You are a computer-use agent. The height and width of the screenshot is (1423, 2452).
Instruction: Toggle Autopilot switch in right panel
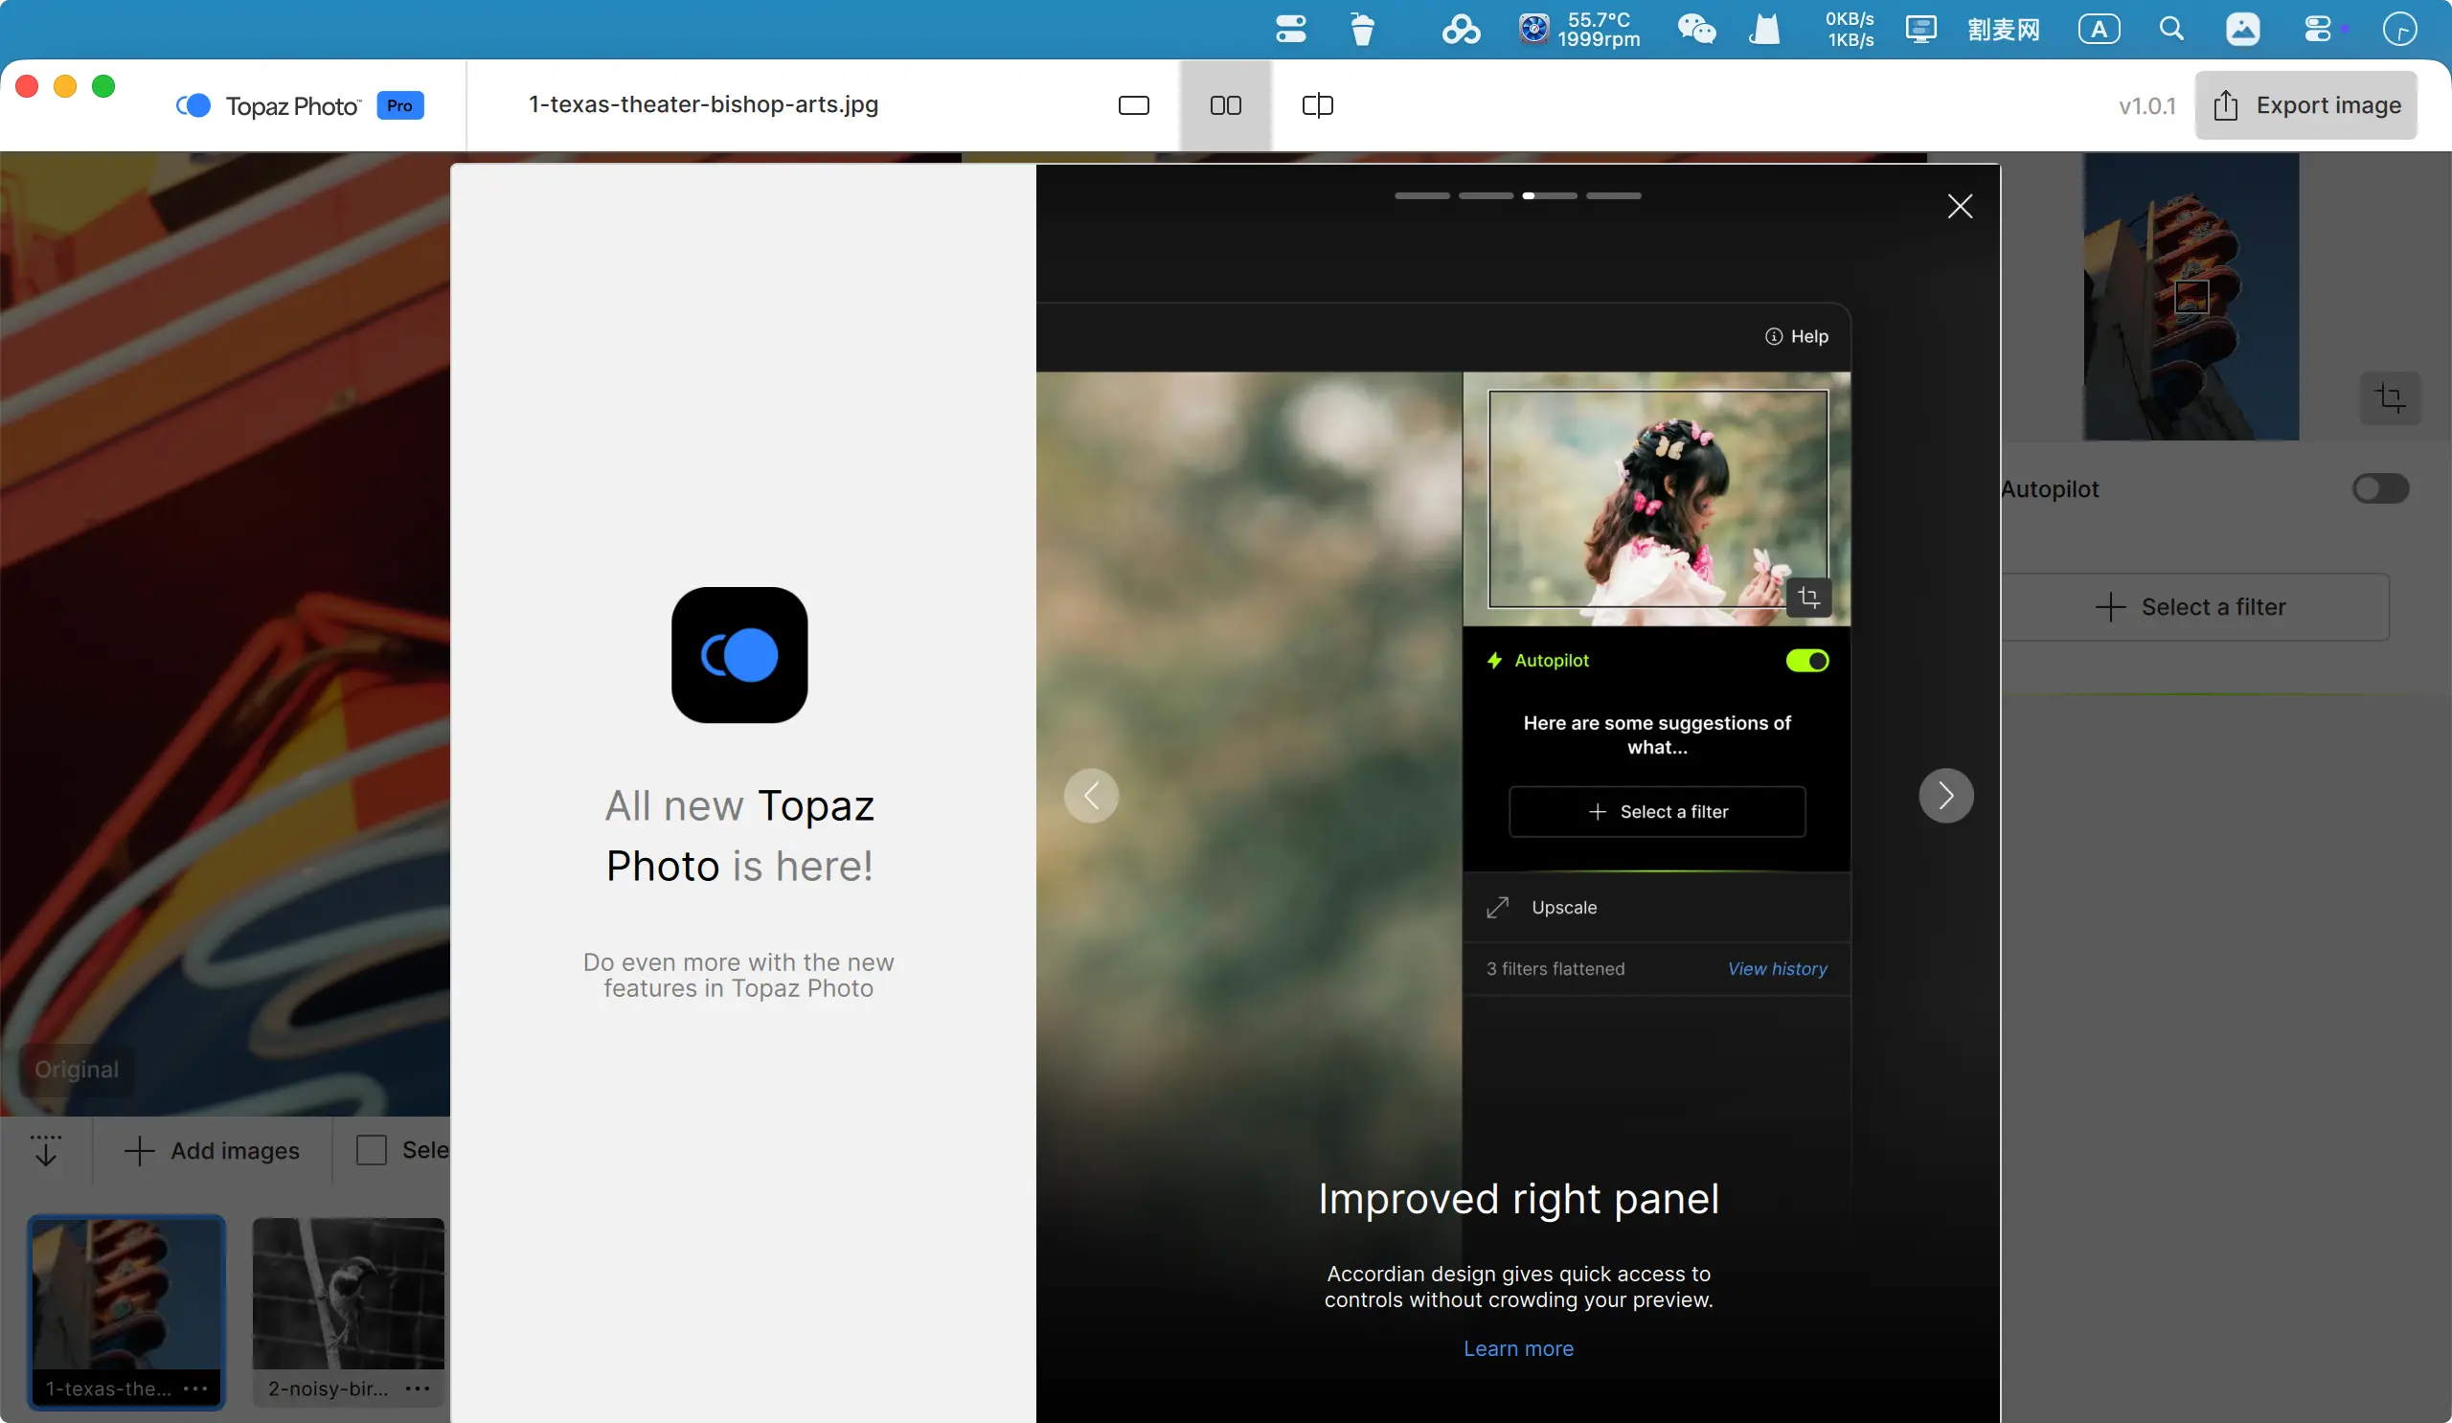(x=2379, y=488)
